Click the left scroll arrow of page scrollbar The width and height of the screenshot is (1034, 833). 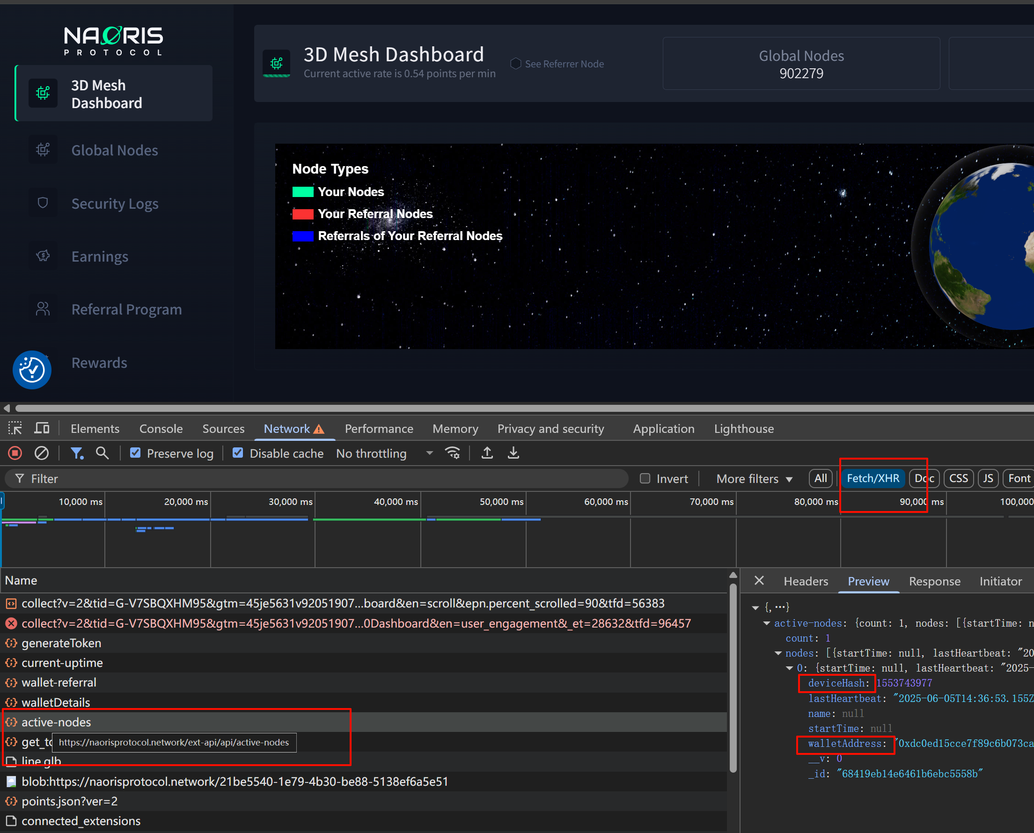[6, 409]
